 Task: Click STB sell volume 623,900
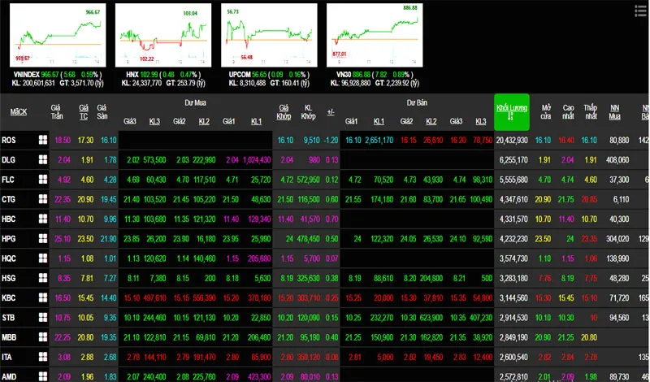pos(431,318)
